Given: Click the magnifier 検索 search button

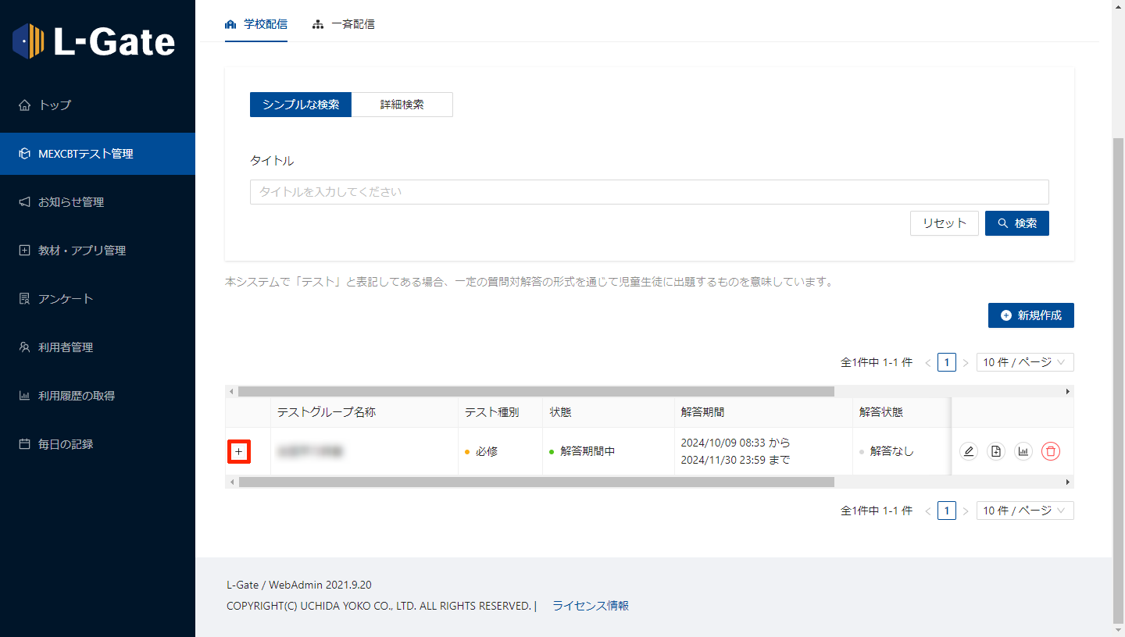Looking at the screenshot, I should click(1016, 223).
